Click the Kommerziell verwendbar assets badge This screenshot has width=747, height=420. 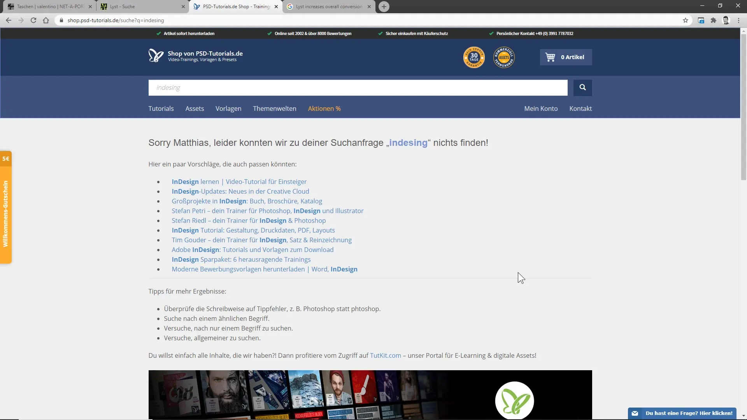504,57
